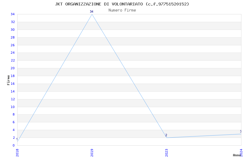Click the data label 1 at 2018 point
244x158 pixels.
pyautogui.click(x=17, y=139)
